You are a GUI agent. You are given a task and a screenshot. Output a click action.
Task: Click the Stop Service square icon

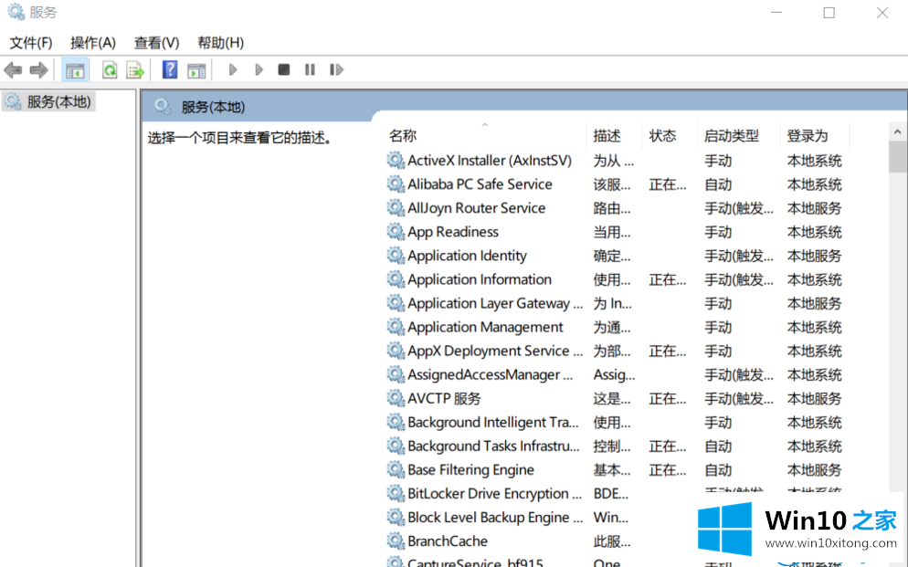point(284,70)
